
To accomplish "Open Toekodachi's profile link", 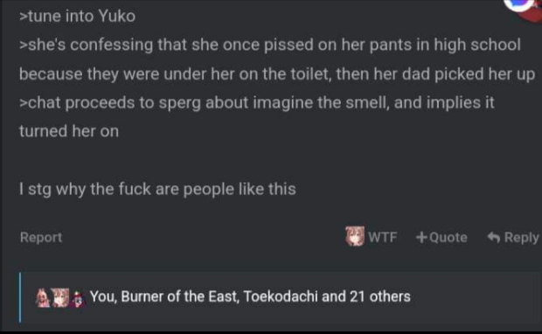I will (x=281, y=296).
